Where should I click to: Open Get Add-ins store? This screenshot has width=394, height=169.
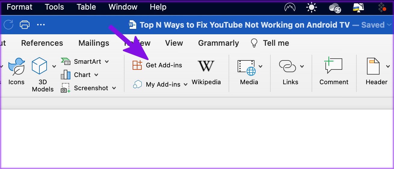click(x=157, y=65)
